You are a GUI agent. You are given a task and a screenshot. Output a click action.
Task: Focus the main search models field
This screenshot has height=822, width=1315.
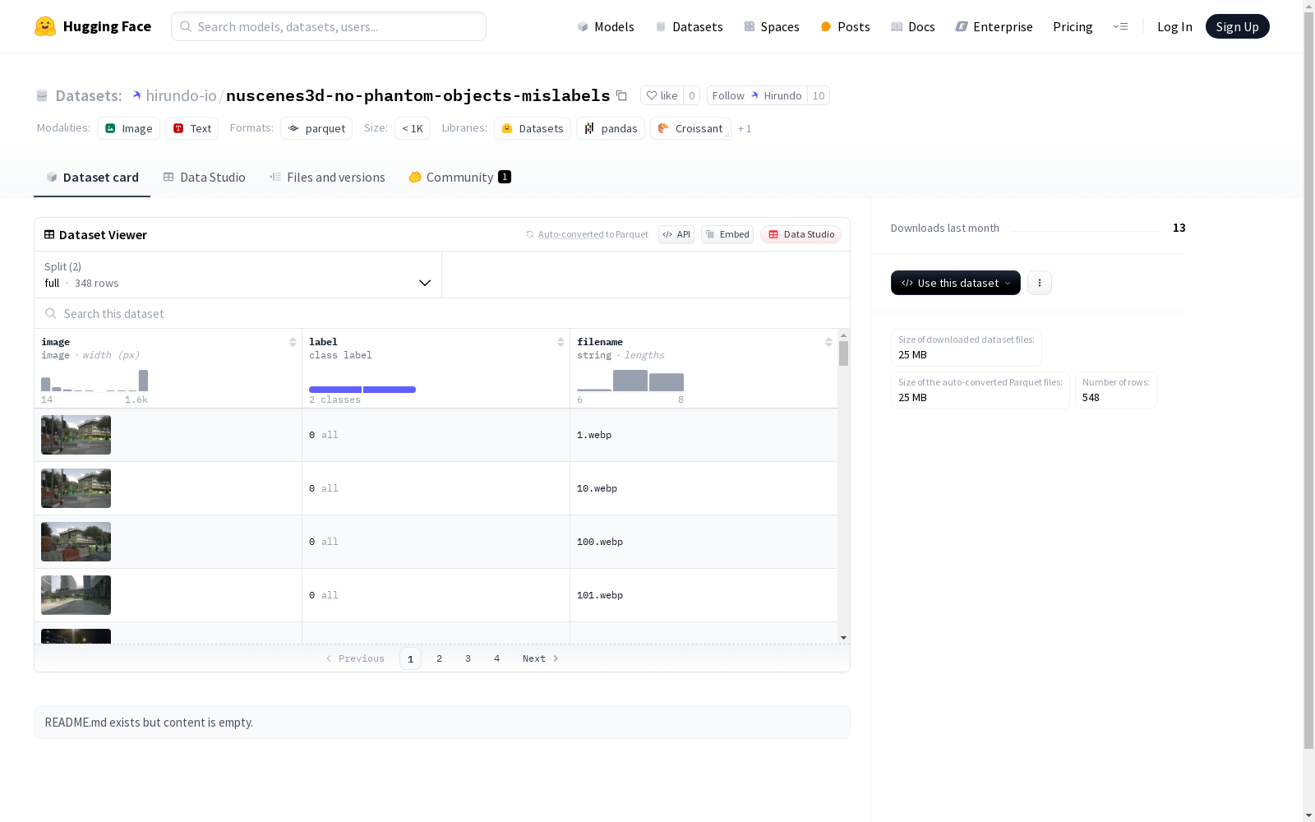tap(329, 26)
